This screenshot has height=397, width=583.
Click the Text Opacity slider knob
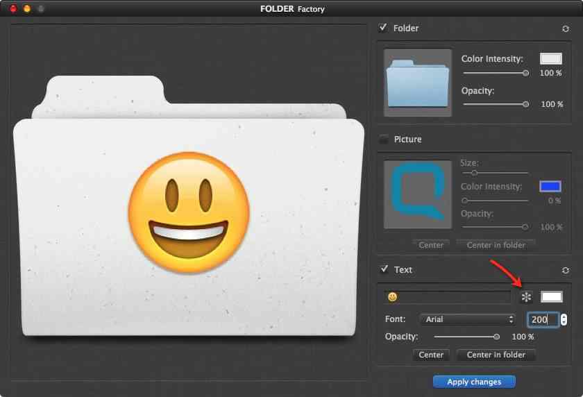(x=496, y=337)
